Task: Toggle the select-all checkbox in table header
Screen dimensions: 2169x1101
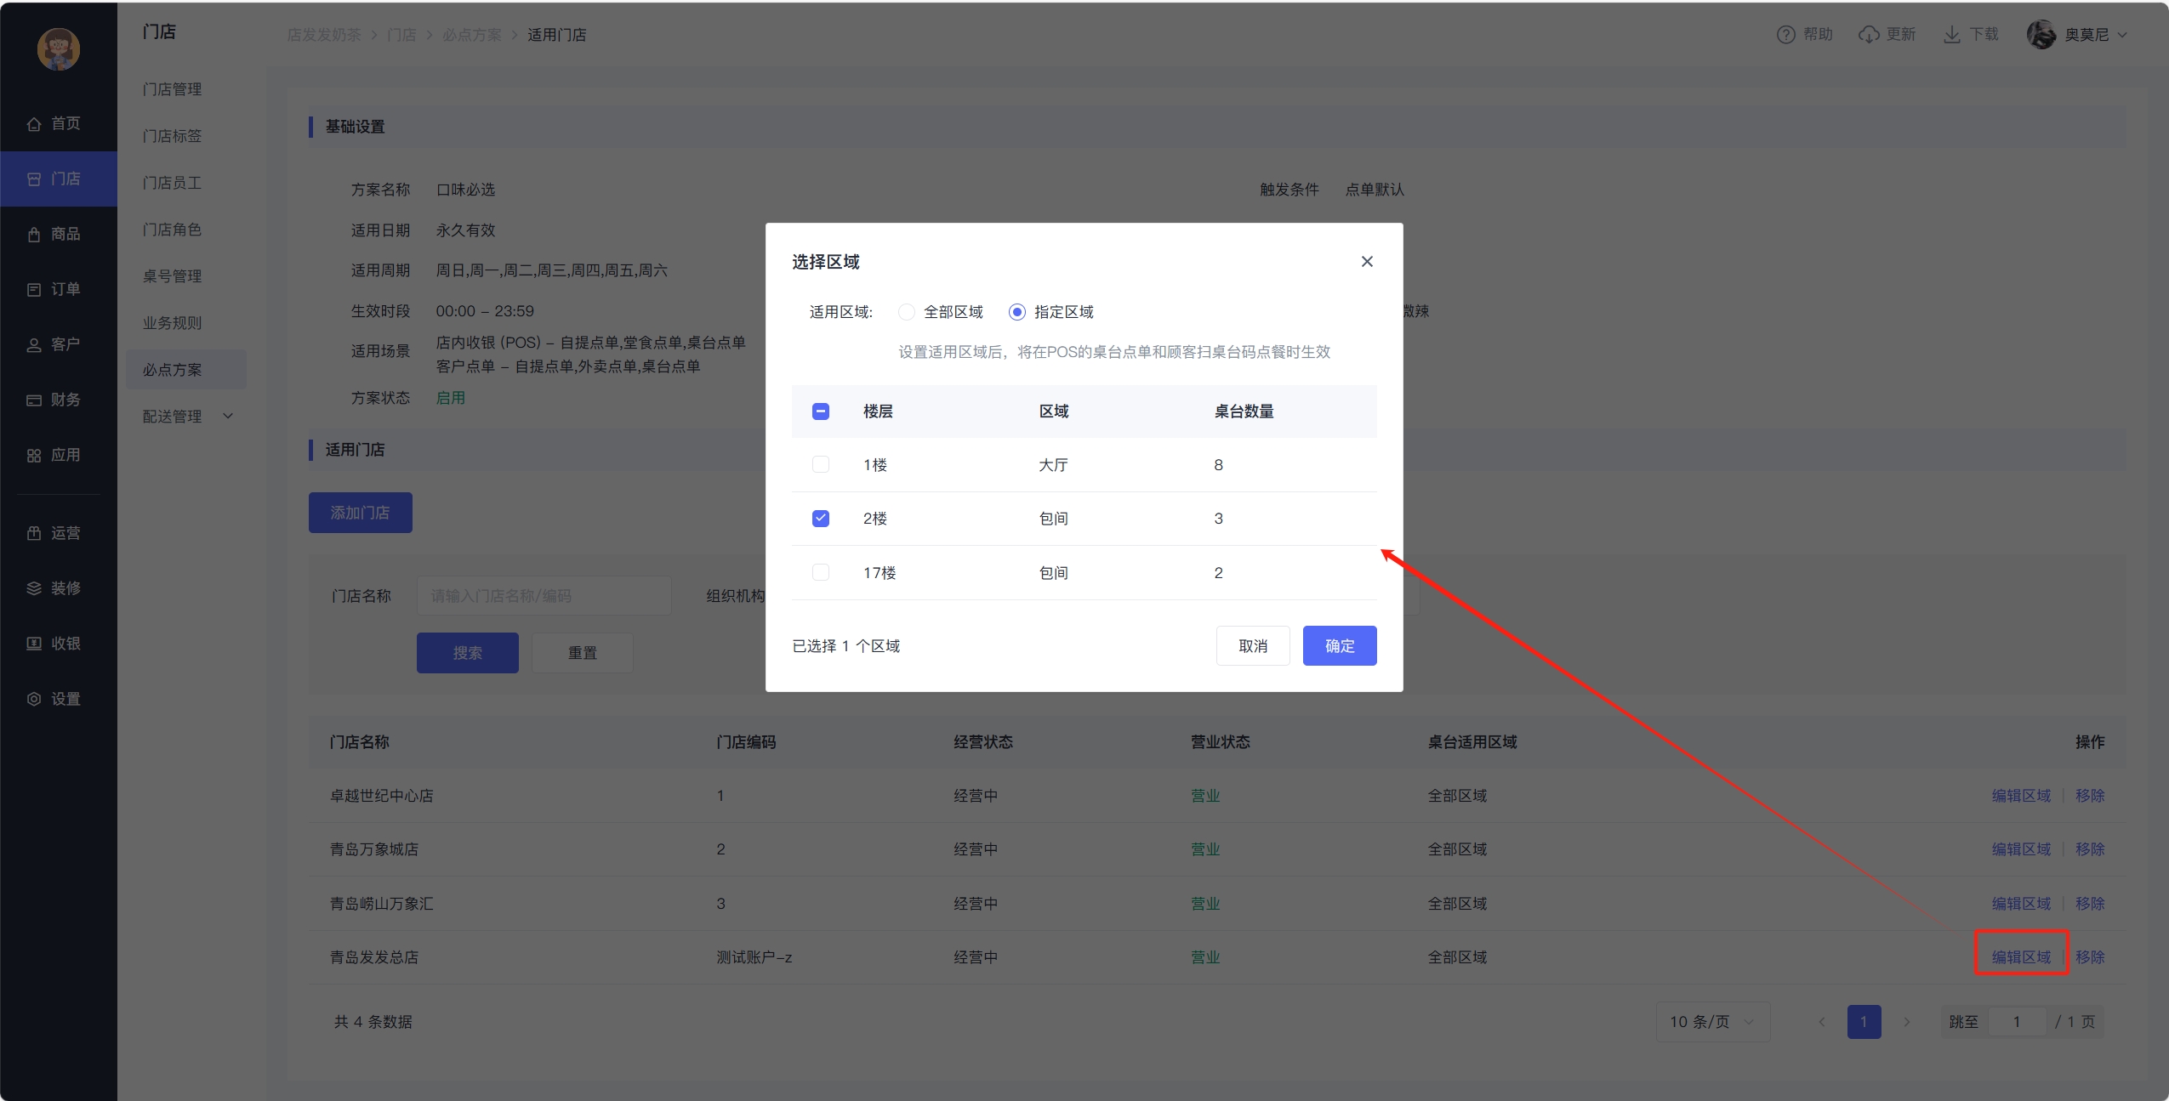Action: coord(821,411)
